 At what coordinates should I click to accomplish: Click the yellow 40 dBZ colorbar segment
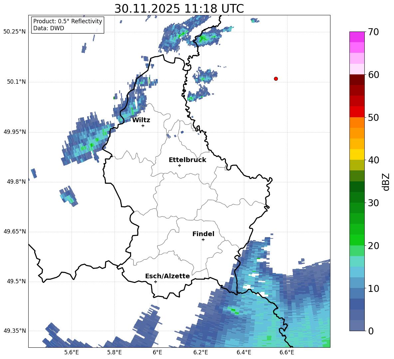(357, 154)
